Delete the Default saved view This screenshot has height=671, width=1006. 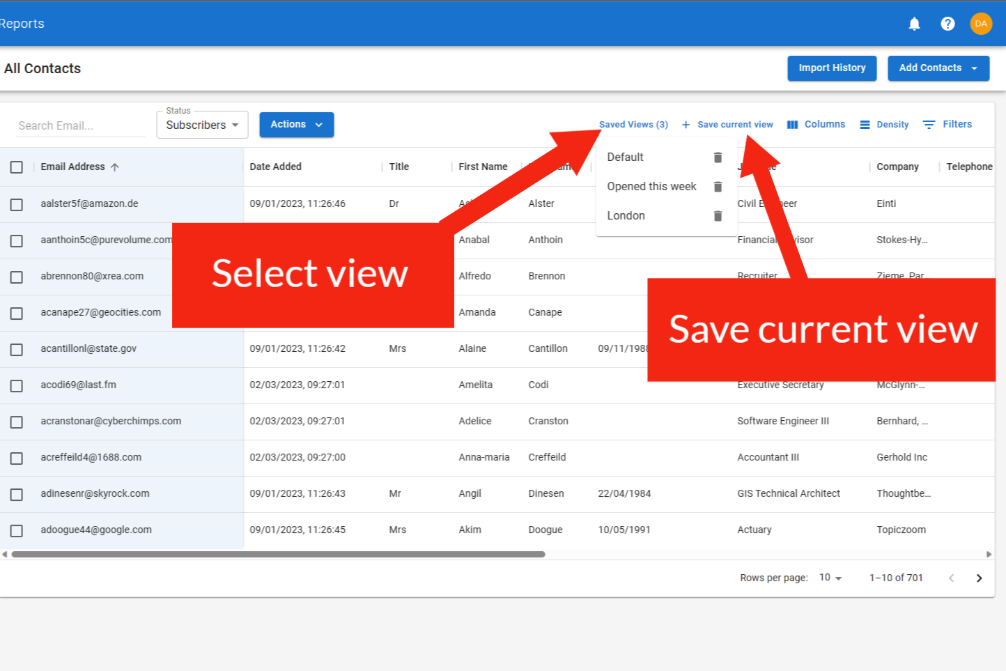[x=718, y=157]
